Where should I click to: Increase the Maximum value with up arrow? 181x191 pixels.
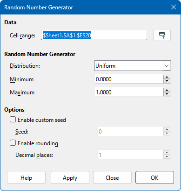(167, 90)
